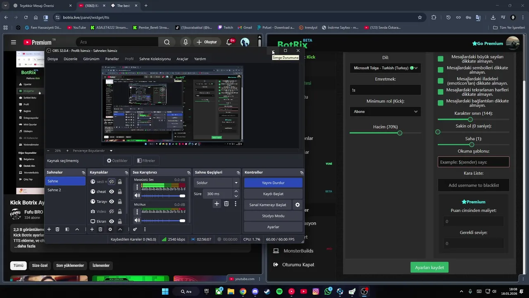Screen dimensions: 529x298
Task: Remove scene transition with trash icon
Action: tap(226, 204)
